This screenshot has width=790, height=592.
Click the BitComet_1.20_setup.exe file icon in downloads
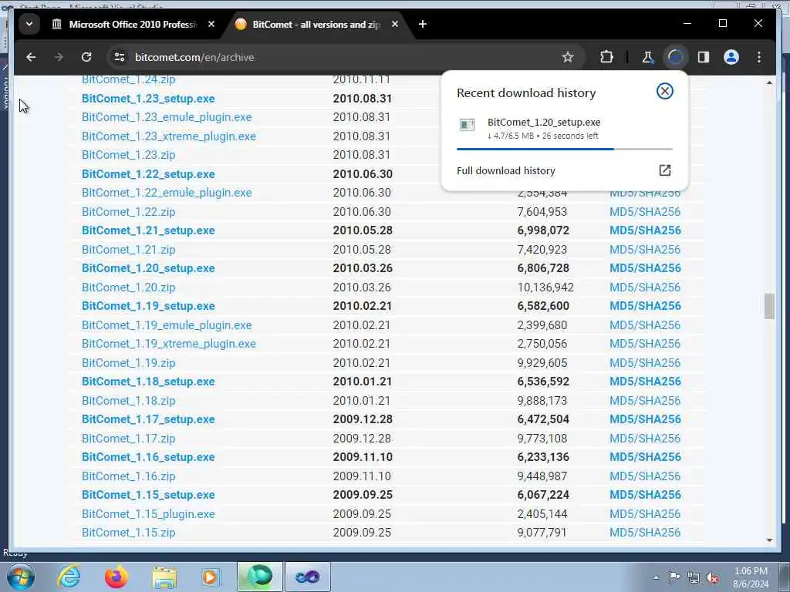coord(467,125)
